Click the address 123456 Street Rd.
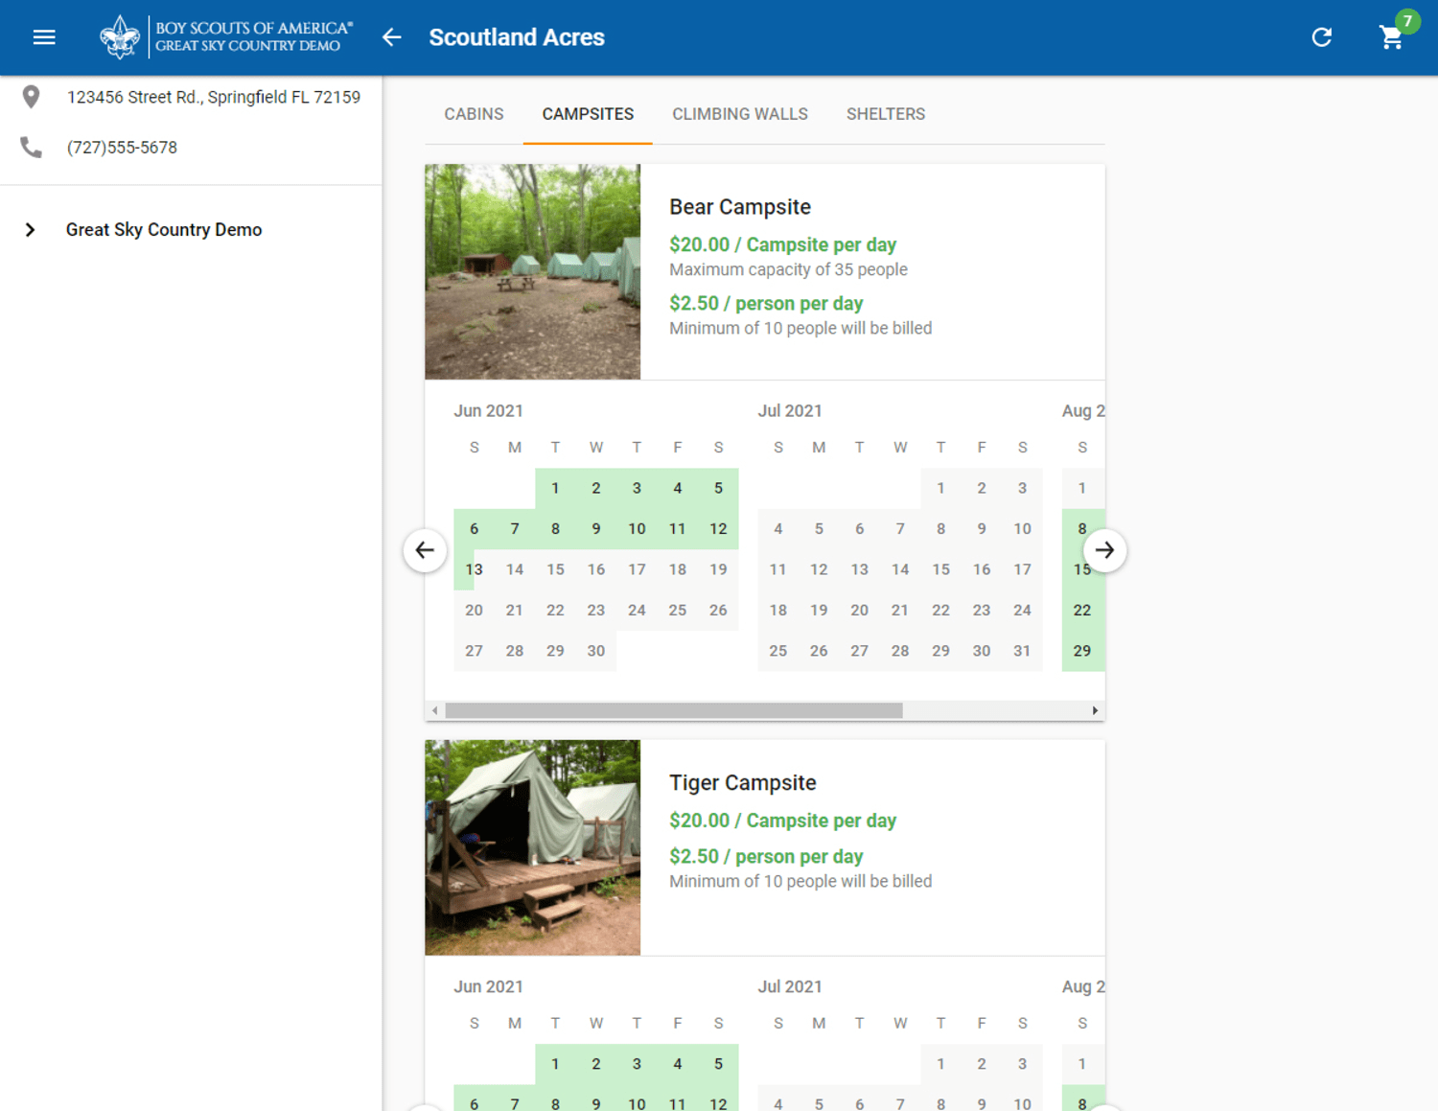This screenshot has width=1438, height=1111. [214, 97]
